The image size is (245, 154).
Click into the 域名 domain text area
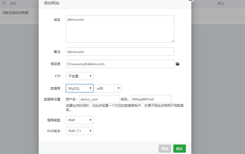coord(120,29)
